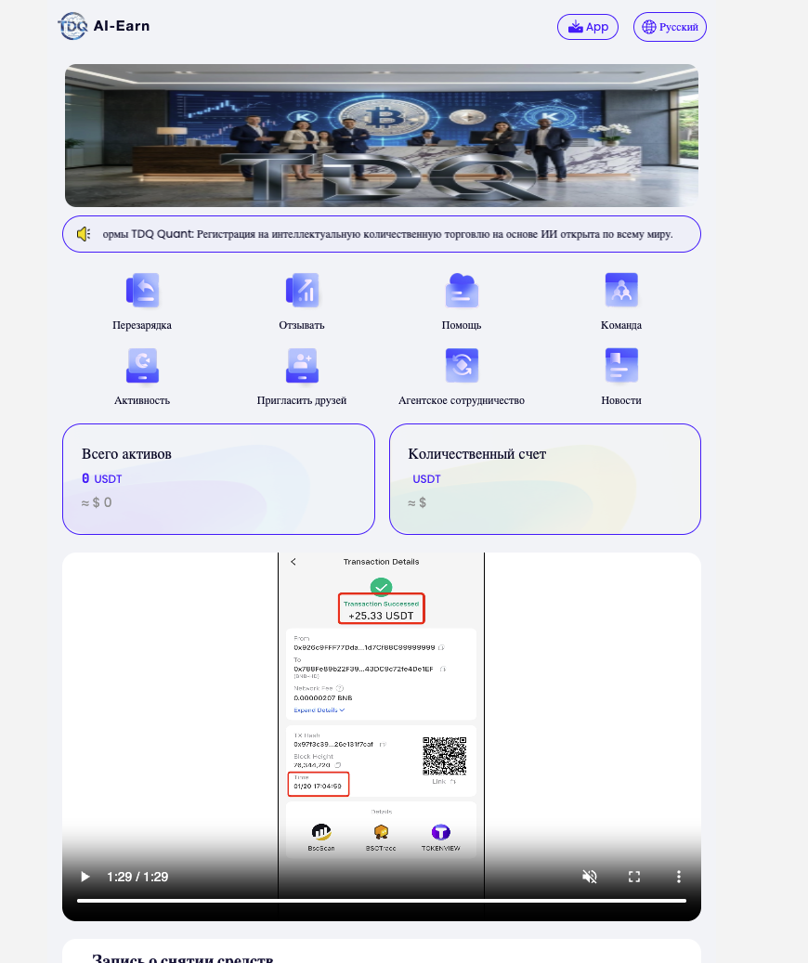This screenshot has height=963, width=808.
Task: Open the Русский language selector
Action: [x=670, y=27]
